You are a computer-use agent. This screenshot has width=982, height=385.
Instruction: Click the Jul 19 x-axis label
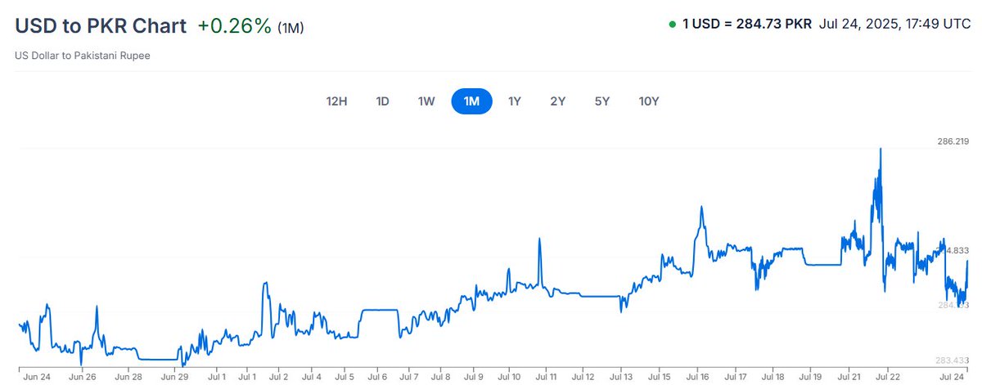(810, 378)
